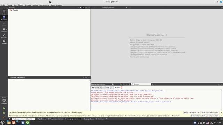
Task: Open the Debug (Отладка) mode in sidebar
Action: click(4, 30)
